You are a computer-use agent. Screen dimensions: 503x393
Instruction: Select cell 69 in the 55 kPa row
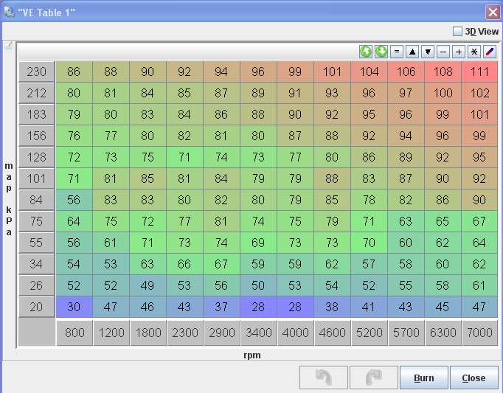[x=258, y=243]
